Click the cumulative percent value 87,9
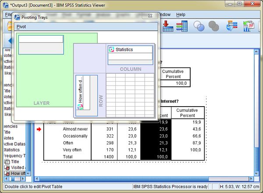This screenshot has width=263, height=193. pos(196,143)
